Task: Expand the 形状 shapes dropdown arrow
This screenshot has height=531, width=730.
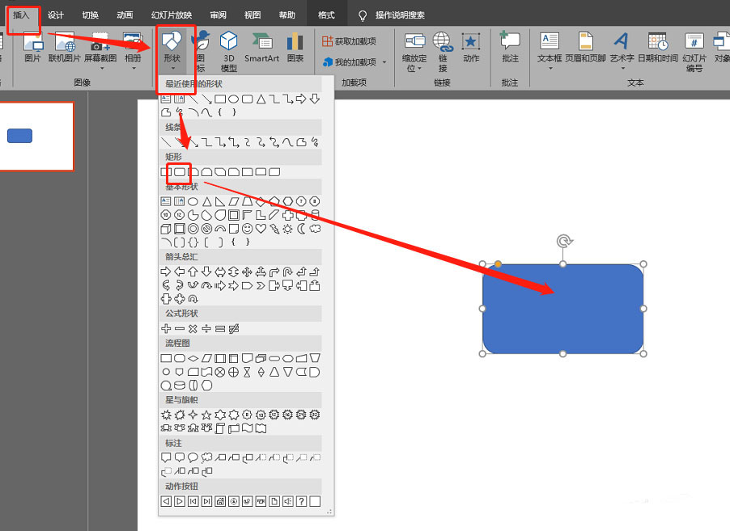Action: (x=172, y=69)
